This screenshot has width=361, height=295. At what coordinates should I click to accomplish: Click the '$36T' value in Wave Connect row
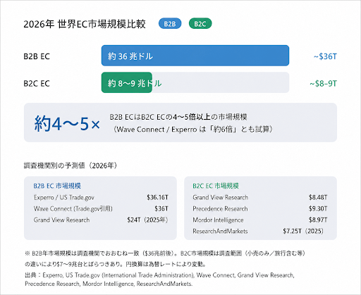(x=161, y=208)
